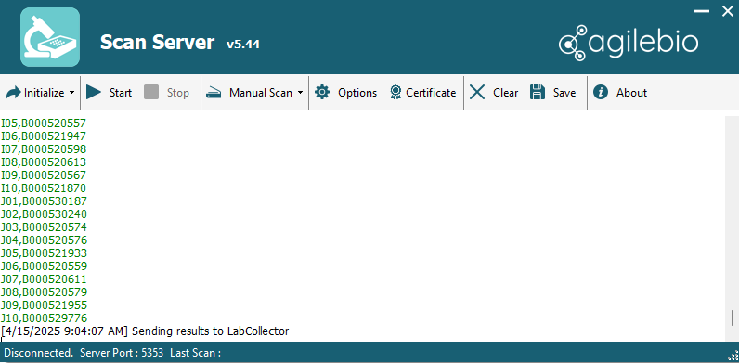739x363 pixels.
Task: Select log line J10,B000529776
Action: click(44, 318)
